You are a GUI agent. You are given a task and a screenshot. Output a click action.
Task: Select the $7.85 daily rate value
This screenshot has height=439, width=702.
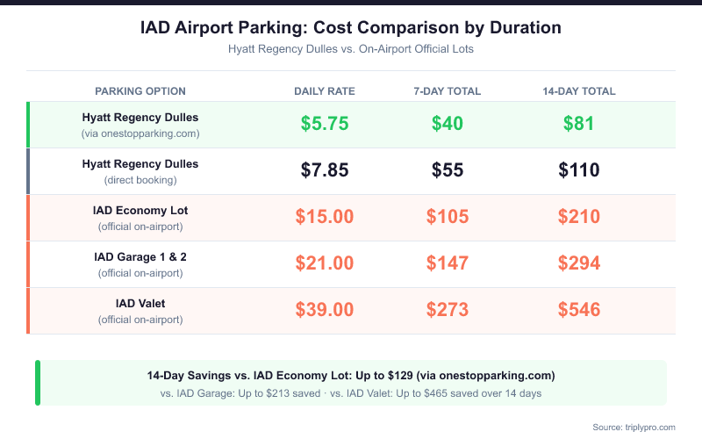(325, 170)
